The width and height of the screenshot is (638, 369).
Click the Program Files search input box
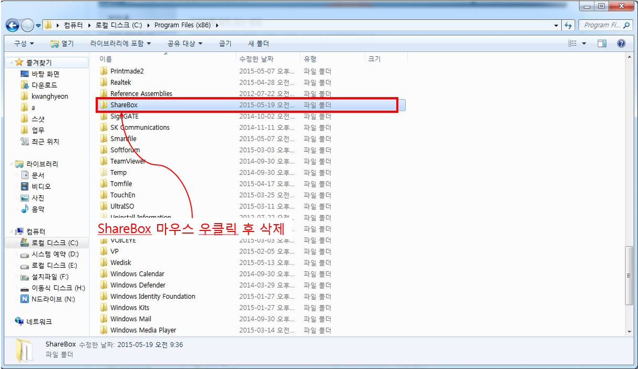click(602, 25)
